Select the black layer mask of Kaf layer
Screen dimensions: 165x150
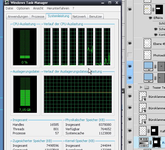click(154, 131)
